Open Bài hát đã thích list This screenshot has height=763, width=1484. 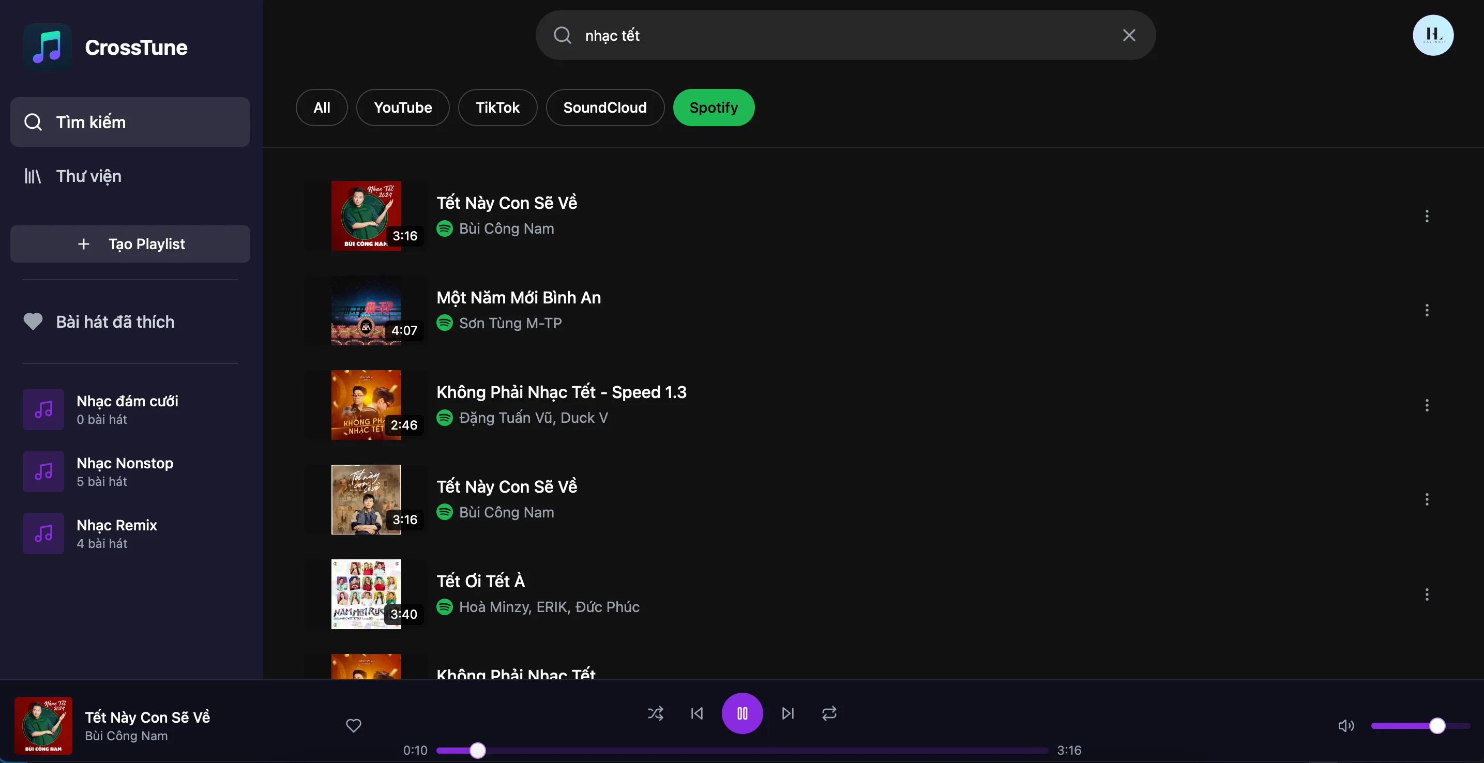point(115,322)
